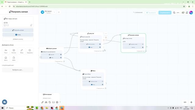Image resolution: width=195 pixels, height=110 pixels.
Task: Select the pencil edit tool in bottom toolbar
Action: tap(42, 102)
